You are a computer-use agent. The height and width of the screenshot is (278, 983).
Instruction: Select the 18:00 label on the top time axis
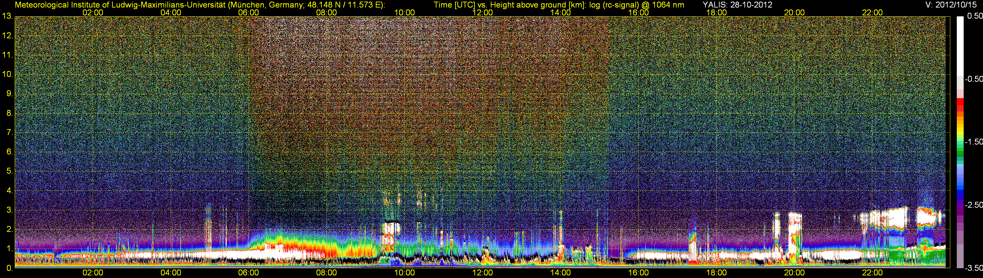coord(717,12)
